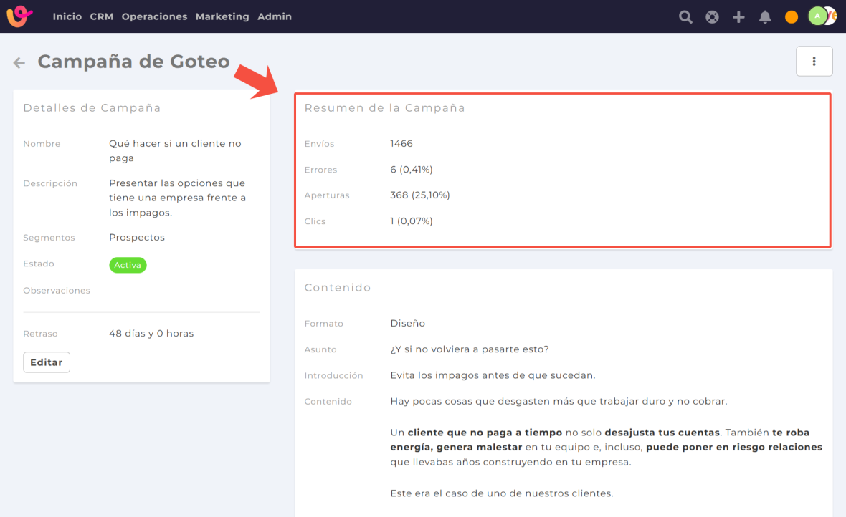This screenshot has width=846, height=517.
Task: Open help via the lifebuoy icon
Action: pyautogui.click(x=712, y=17)
